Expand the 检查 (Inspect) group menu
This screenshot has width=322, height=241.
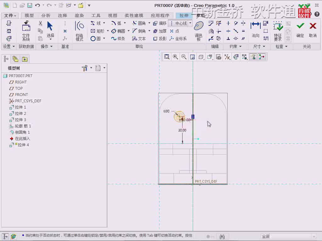281,46
